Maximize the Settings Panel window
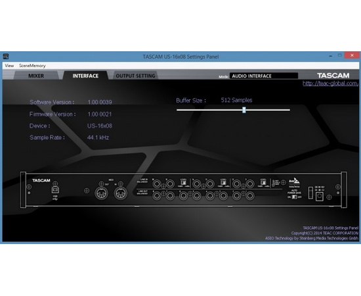The width and height of the screenshot is (361, 296). tap(339, 56)
